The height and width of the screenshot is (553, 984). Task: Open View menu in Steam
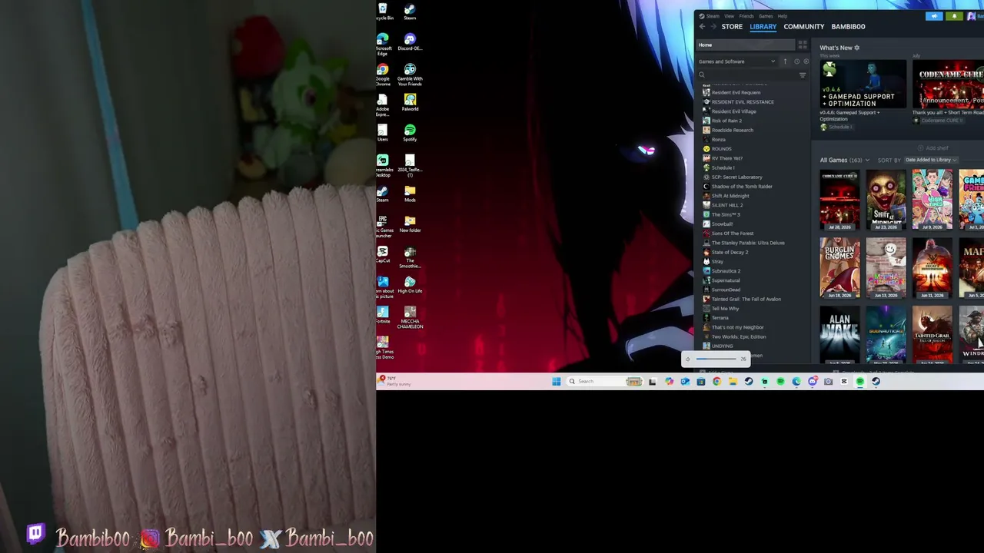pyautogui.click(x=729, y=16)
